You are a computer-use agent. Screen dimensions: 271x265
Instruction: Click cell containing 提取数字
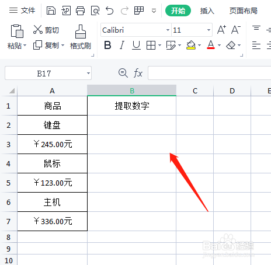click(132, 106)
